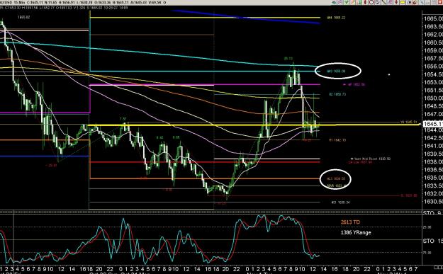Click the 25.00 level label on stochastic axis
This screenshot has width=443, height=274.
[x=427, y=227]
